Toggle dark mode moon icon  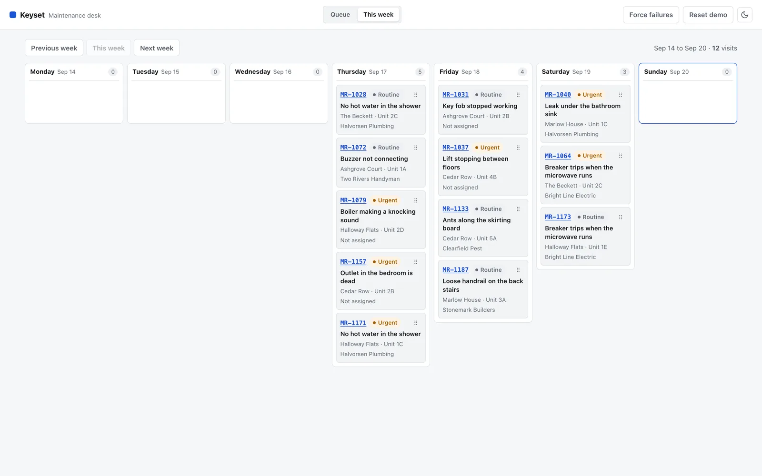click(x=744, y=15)
